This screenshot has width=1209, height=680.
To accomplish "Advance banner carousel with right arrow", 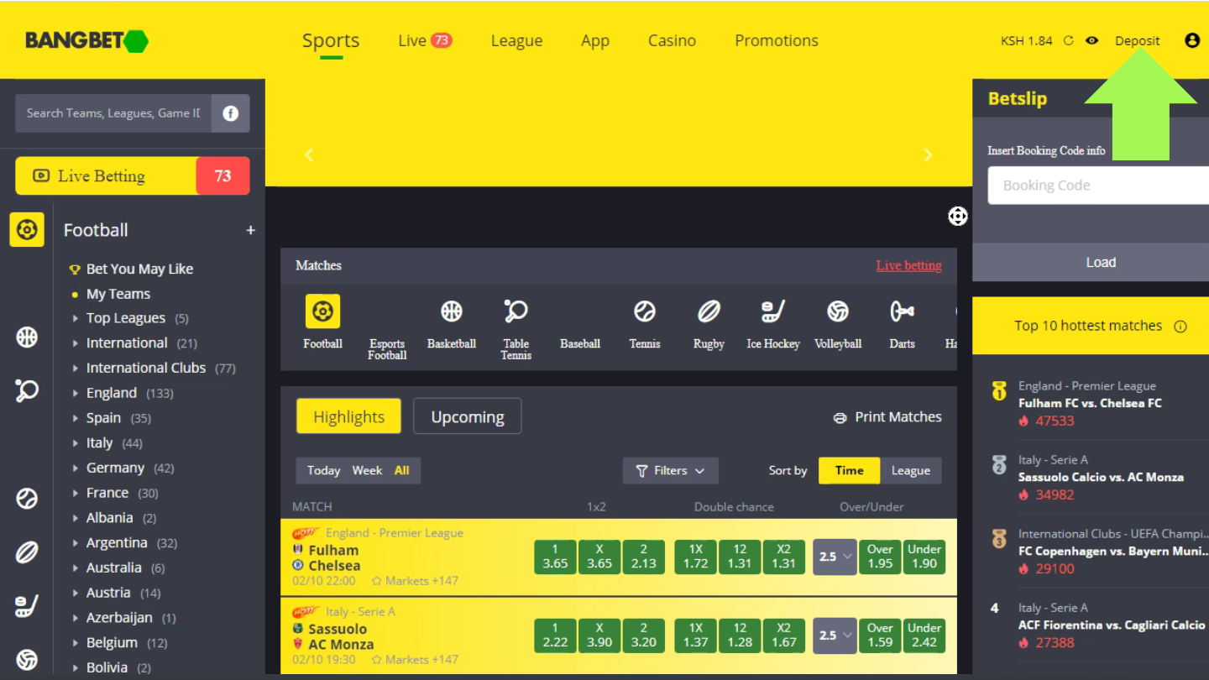I will 928,154.
